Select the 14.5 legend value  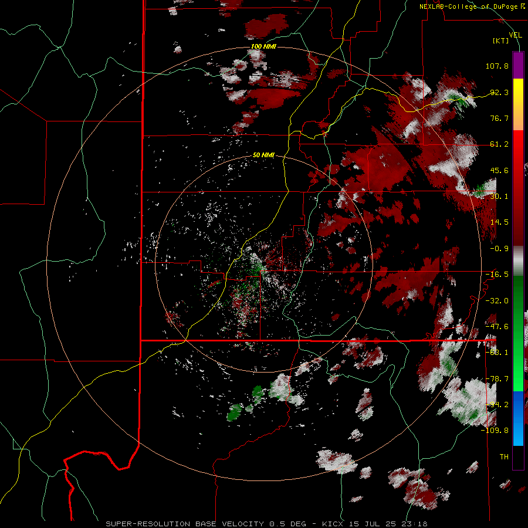499,222
